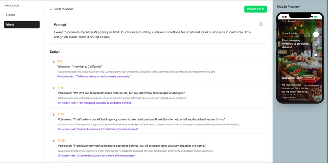Click voiceover 'From inventory management to customer service'
328x163 pixels.
[x=132, y=146]
